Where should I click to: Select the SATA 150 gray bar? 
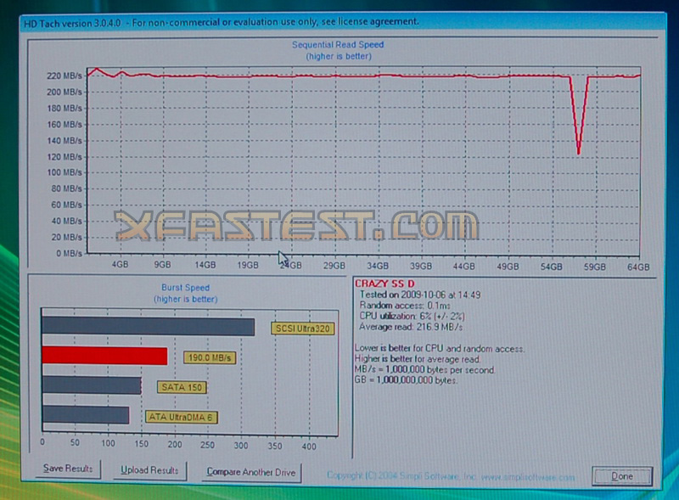pyautogui.click(x=92, y=385)
